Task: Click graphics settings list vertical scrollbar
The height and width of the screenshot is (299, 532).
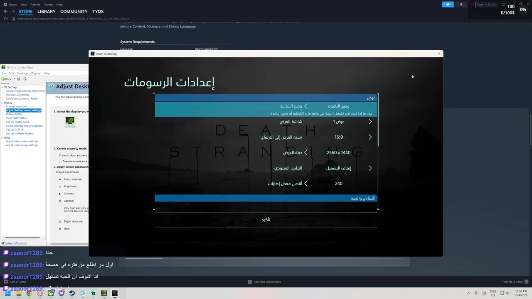Action: (378, 120)
